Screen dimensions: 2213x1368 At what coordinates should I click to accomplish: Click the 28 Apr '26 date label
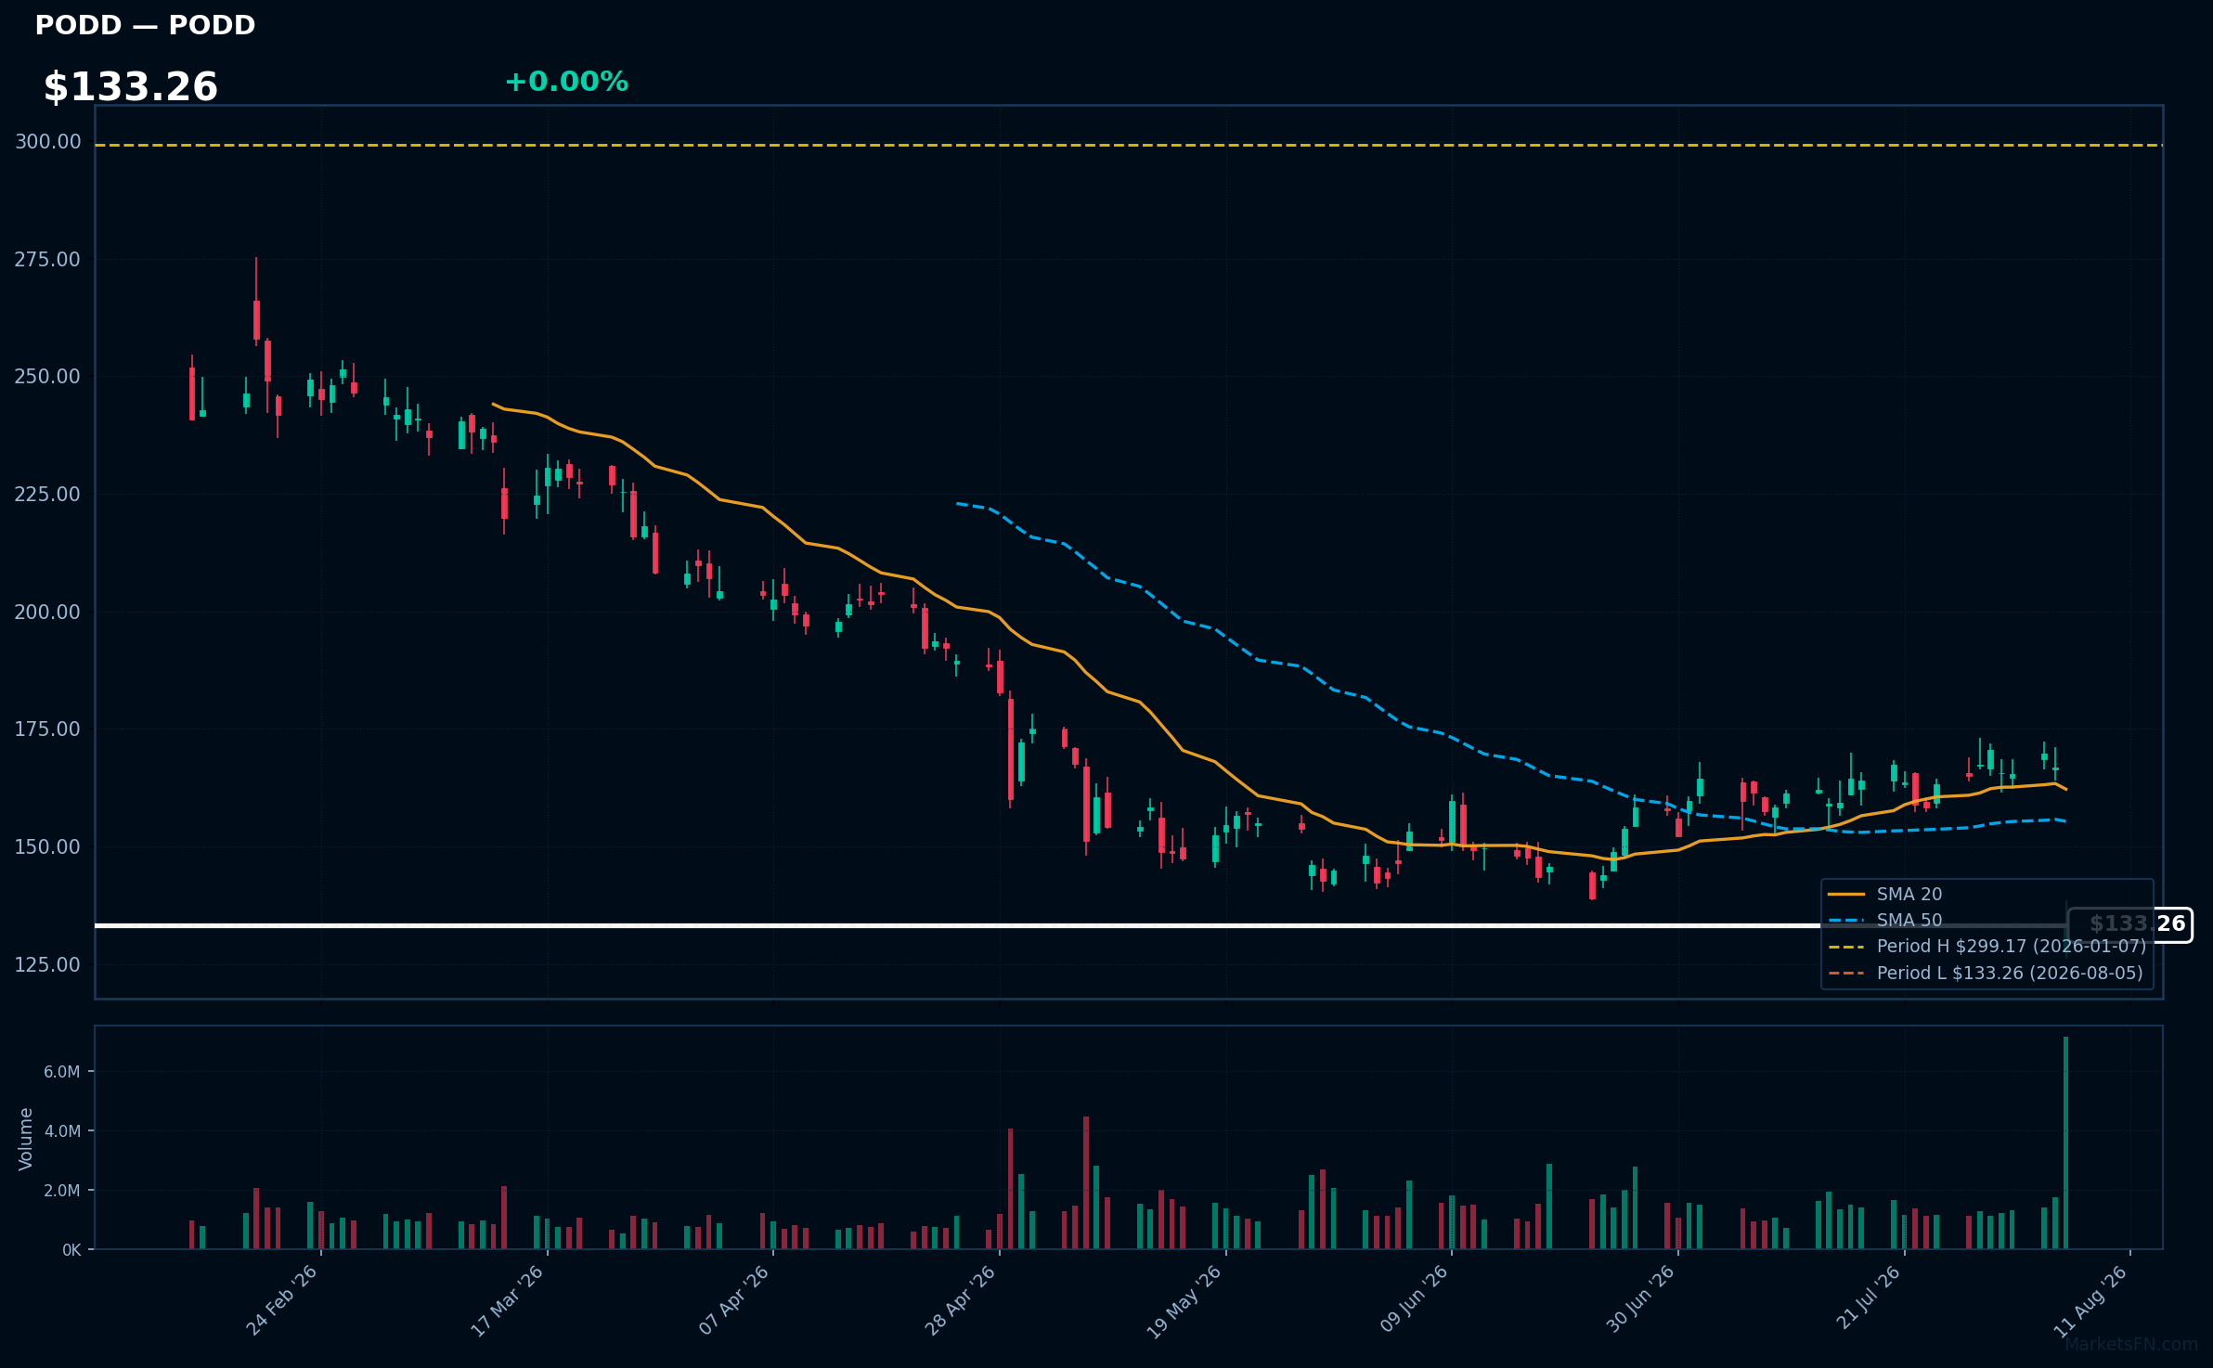pos(959,1300)
